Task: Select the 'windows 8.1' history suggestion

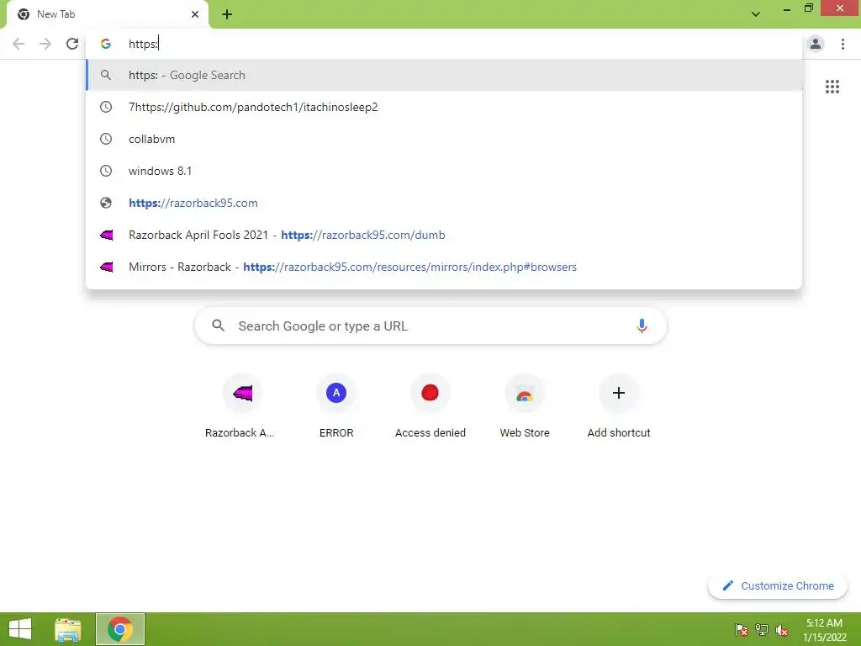Action: pos(444,171)
